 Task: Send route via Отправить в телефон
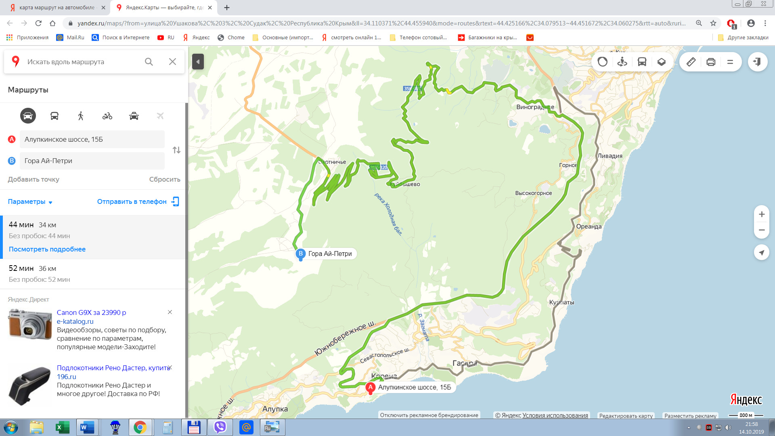click(138, 201)
